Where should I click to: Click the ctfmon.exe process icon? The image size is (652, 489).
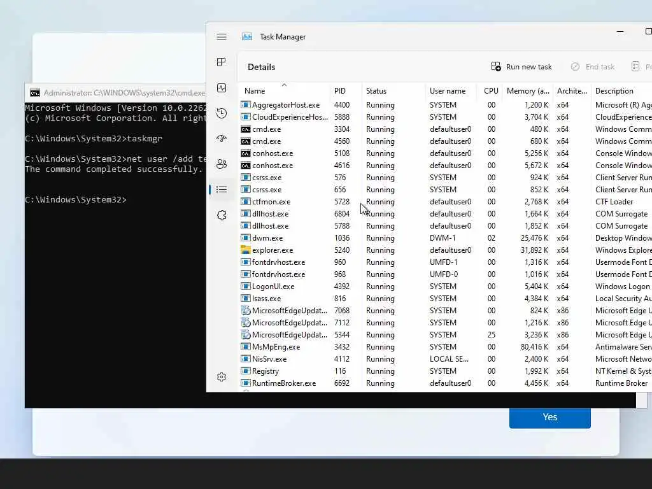point(246,202)
